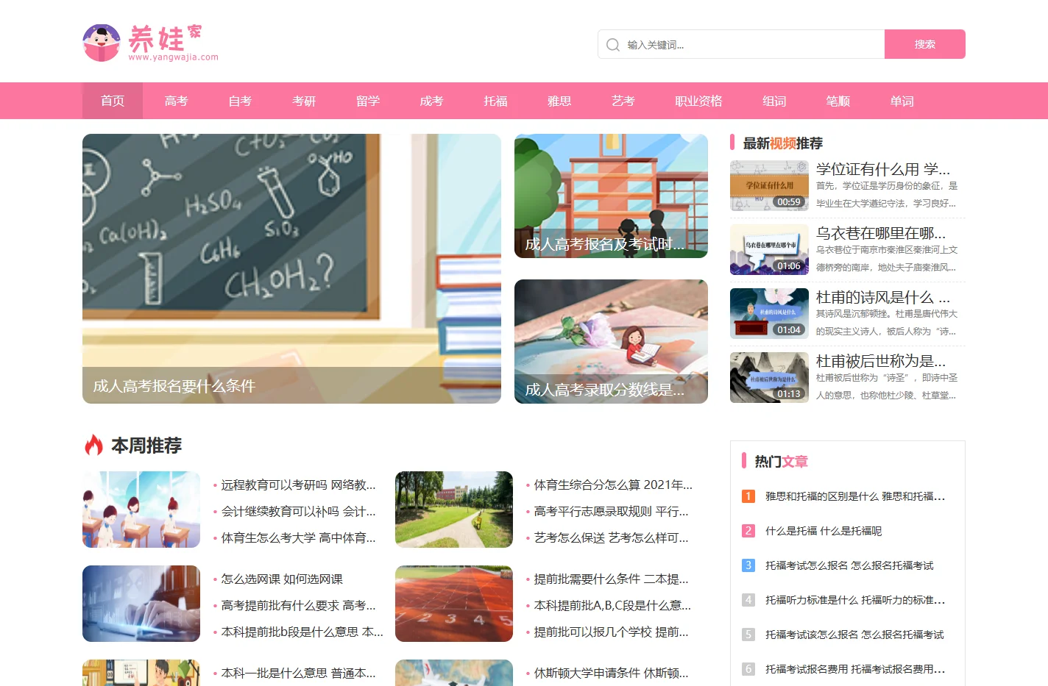Open 本科提前批A,B,C段是什么意 link
The width and height of the screenshot is (1048, 686).
[x=612, y=606]
